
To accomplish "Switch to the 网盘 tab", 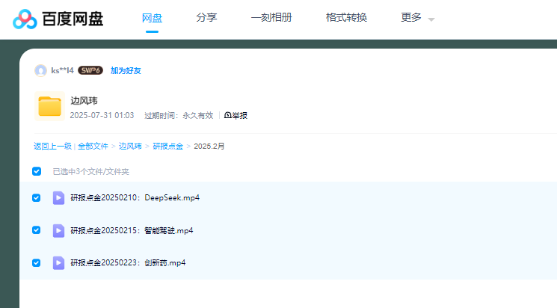I will 153,18.
